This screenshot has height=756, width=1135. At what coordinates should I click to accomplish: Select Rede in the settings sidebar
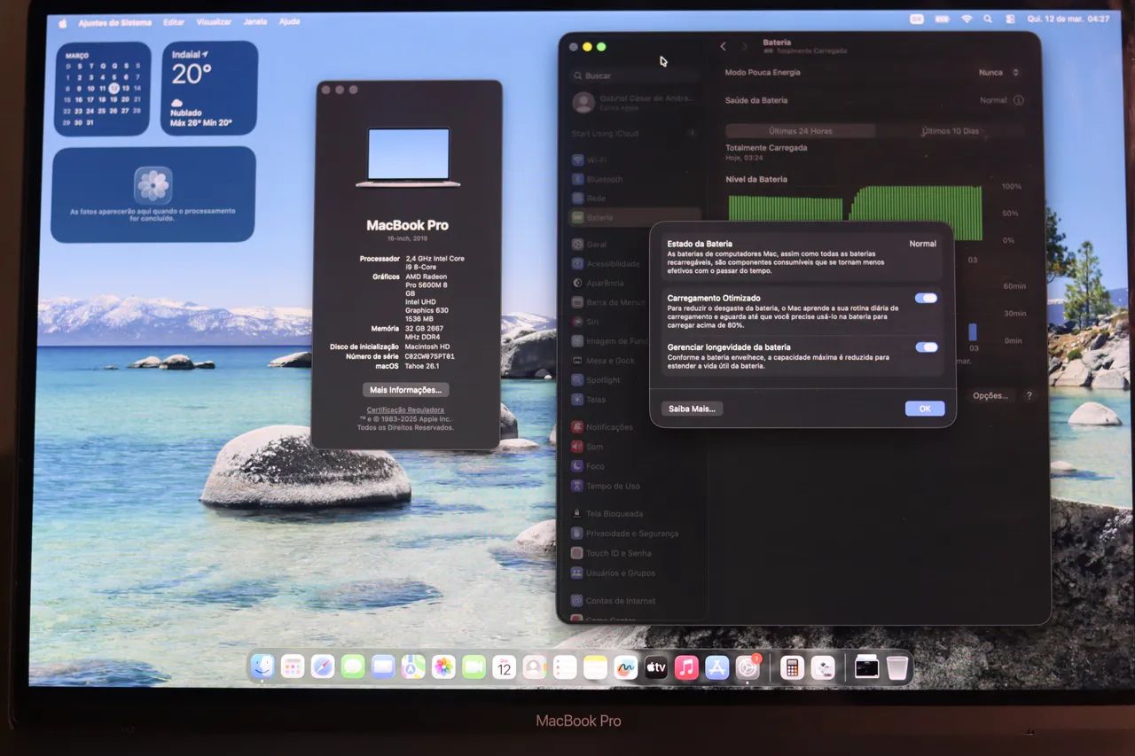pyautogui.click(x=635, y=199)
